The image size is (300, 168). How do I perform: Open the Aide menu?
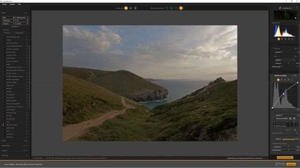(19, 4)
